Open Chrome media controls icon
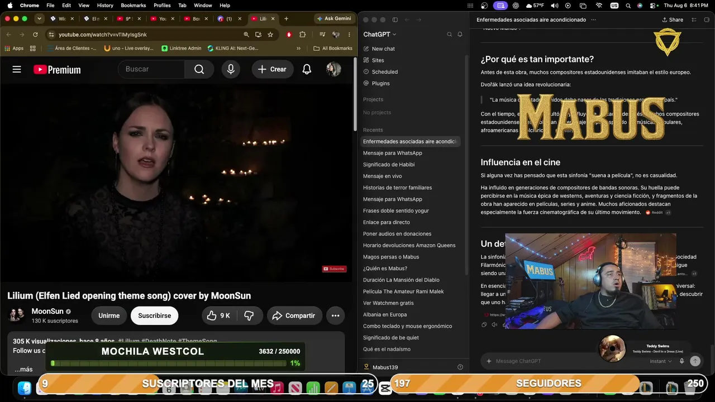Viewport: 715px width, 402px height. click(322, 35)
